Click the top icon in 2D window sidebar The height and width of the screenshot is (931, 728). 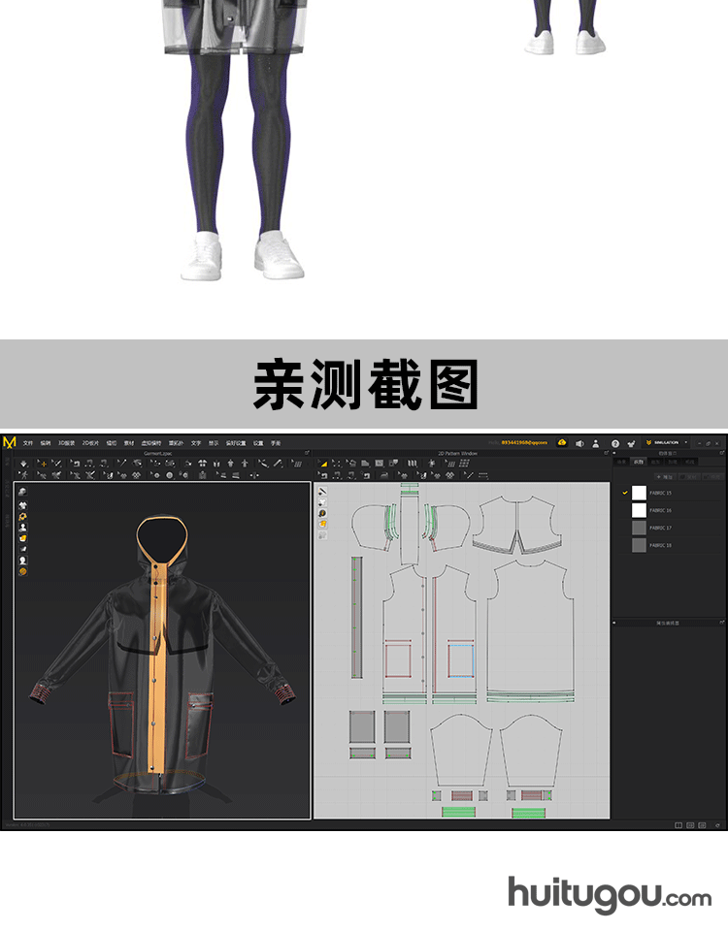322,492
